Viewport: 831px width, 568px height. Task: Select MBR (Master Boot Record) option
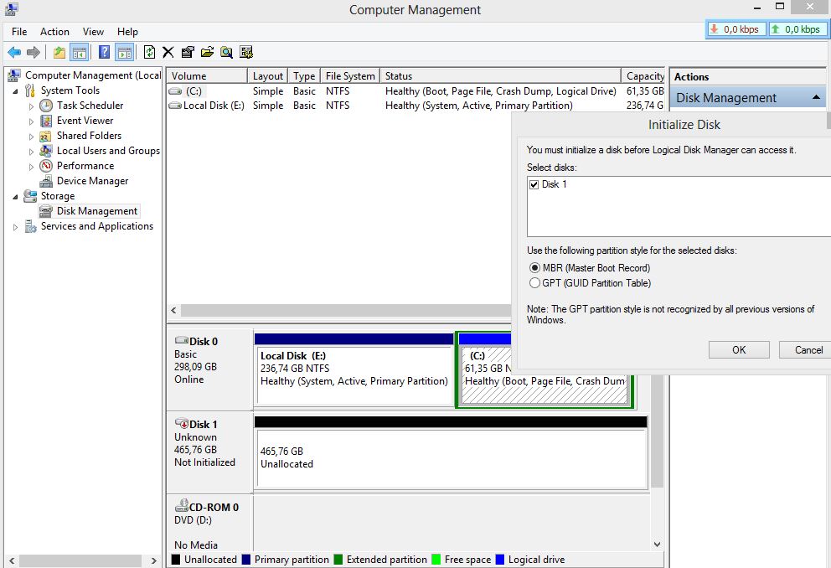point(534,268)
